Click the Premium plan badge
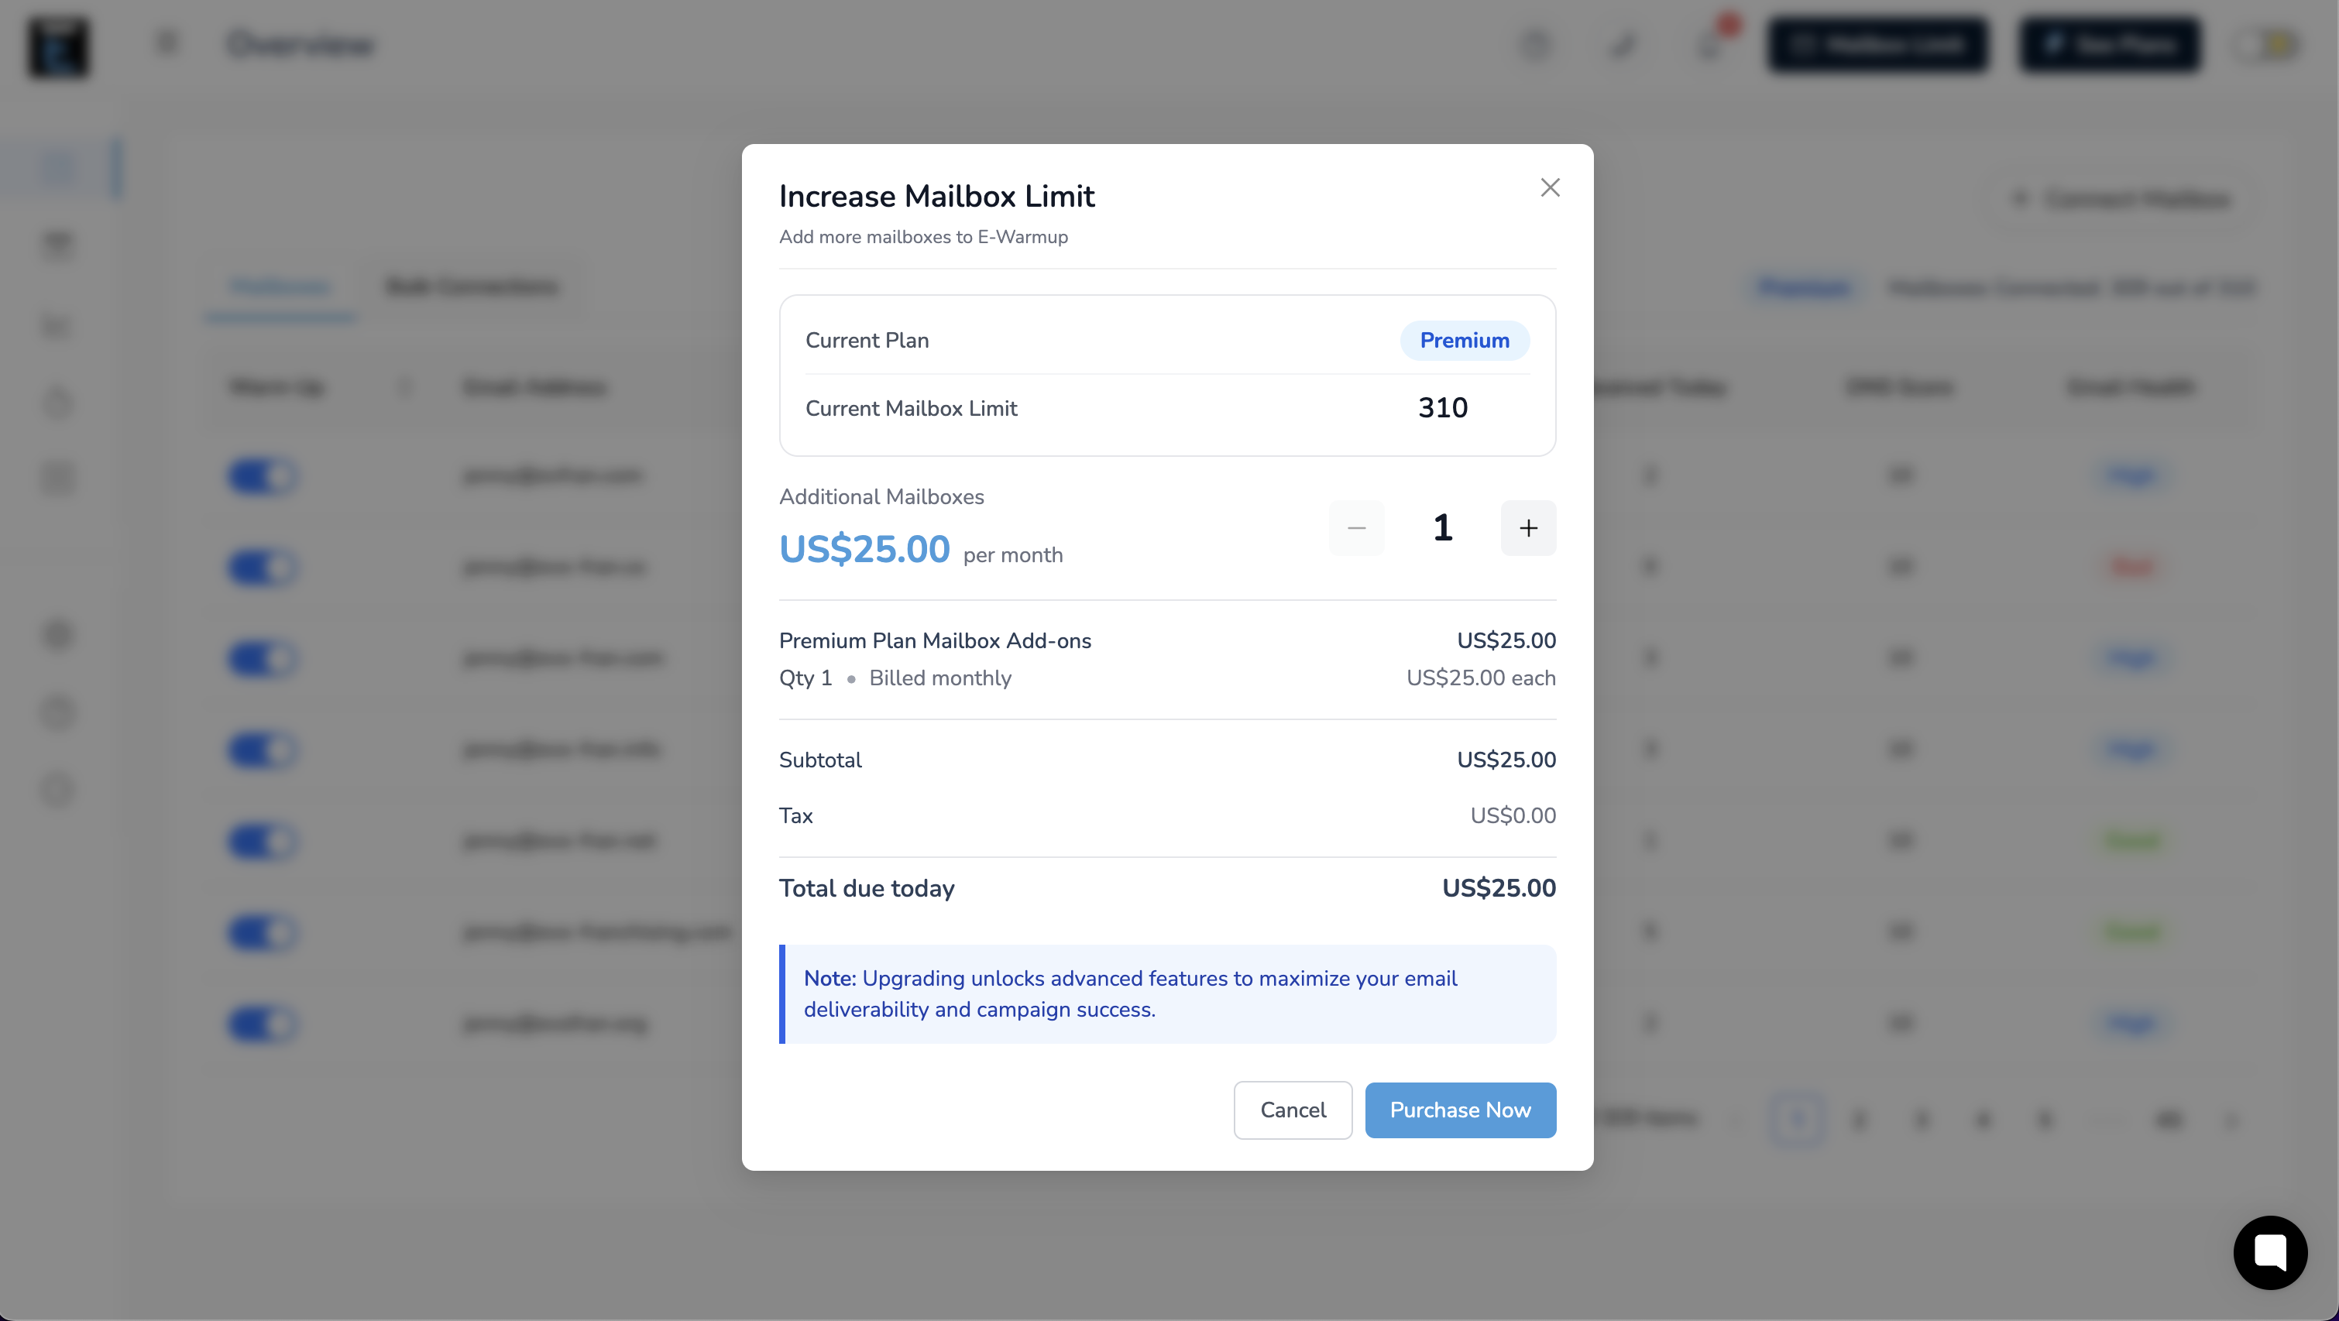2339x1321 pixels. (1464, 341)
